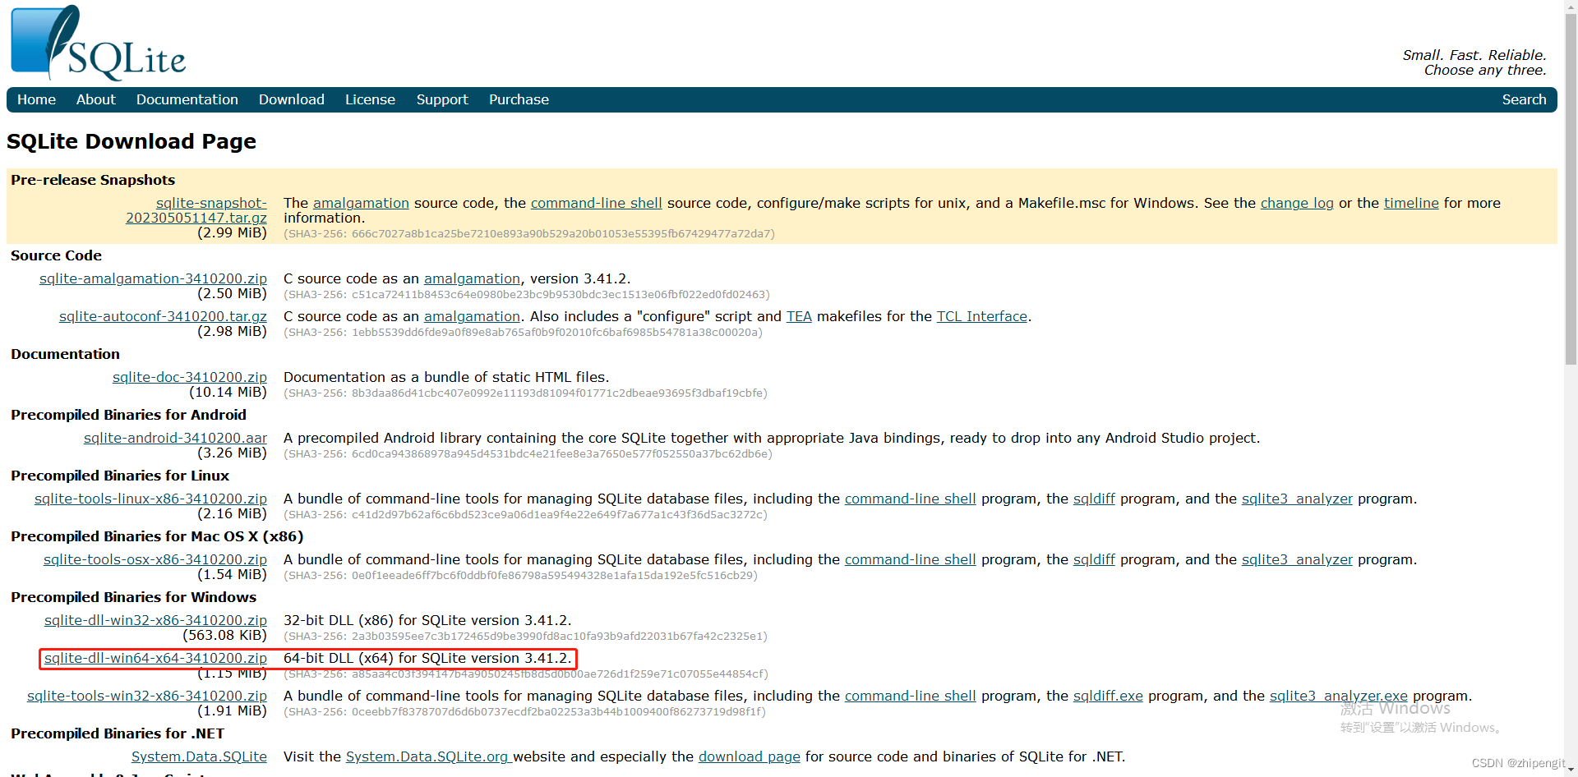Click 'Precompiled Binaries for .NET' heading

[118, 733]
